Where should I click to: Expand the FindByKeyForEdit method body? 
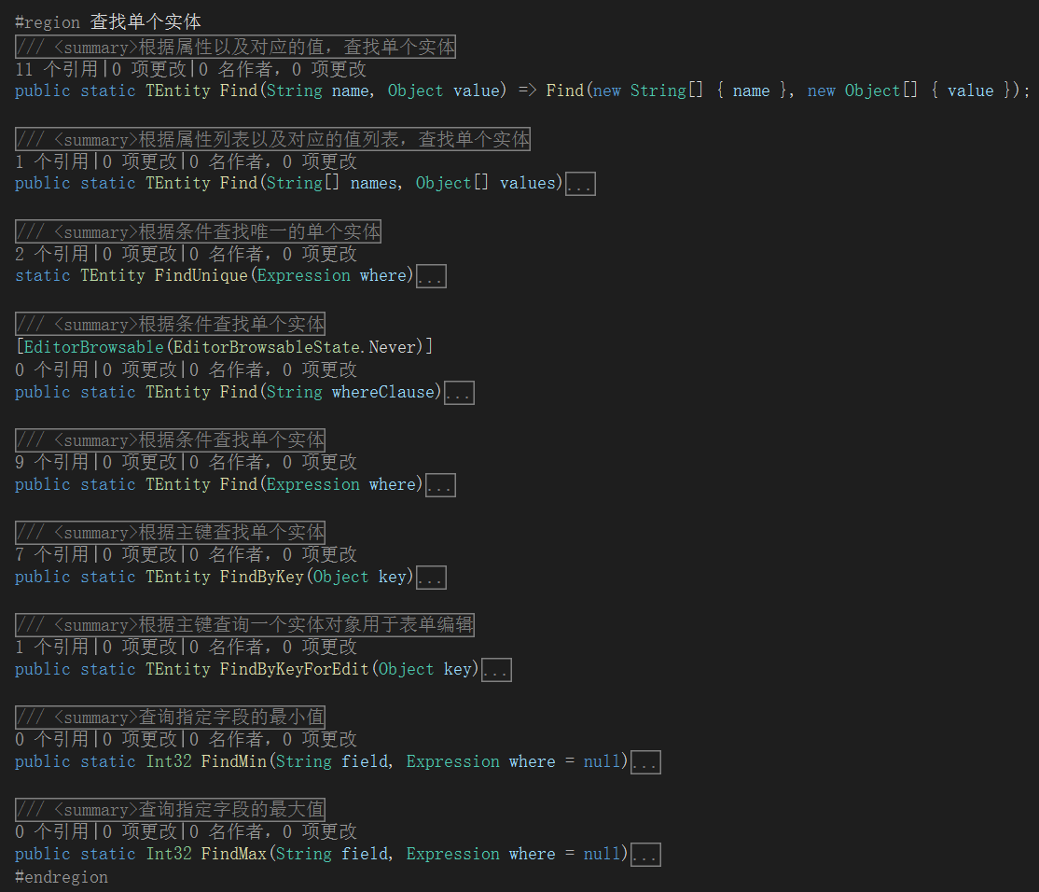click(x=496, y=670)
